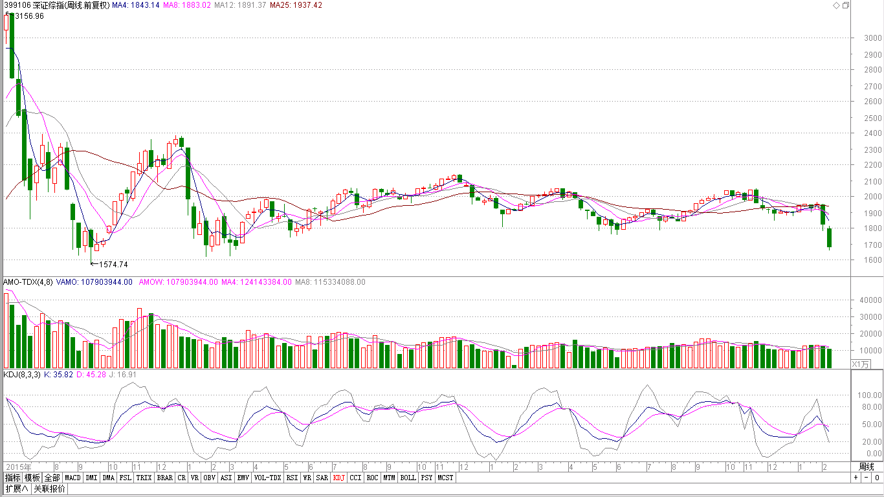Click the KDJ(8,3,3) panel label
This screenshot has height=497, width=884.
pos(22,375)
